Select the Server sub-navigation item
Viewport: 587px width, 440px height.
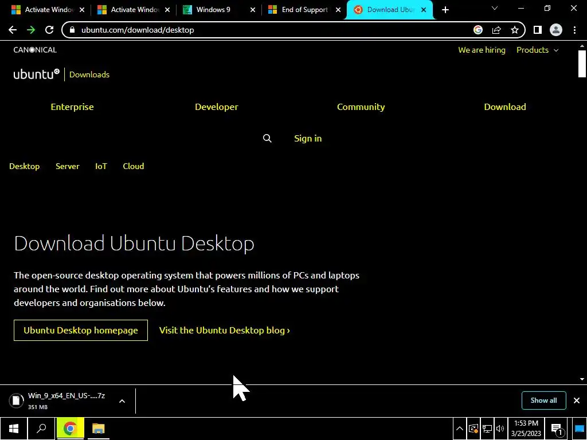[68, 166]
